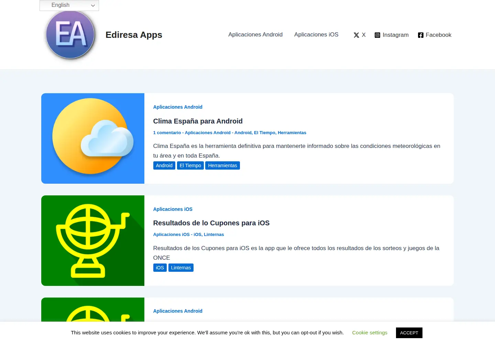Select the Android tag button

click(x=164, y=165)
